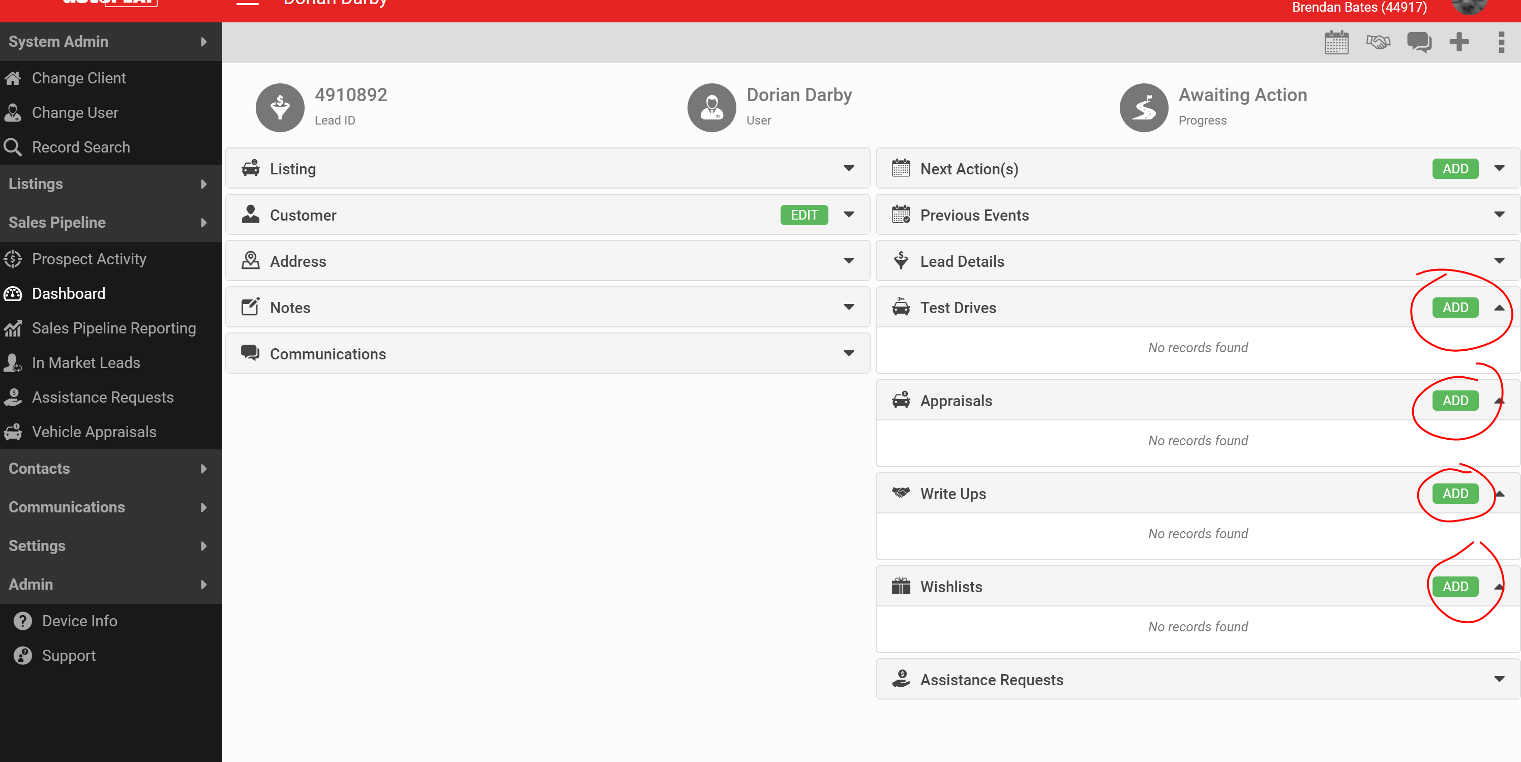Expand the Listing panel
The height and width of the screenshot is (762, 1521).
click(x=849, y=169)
